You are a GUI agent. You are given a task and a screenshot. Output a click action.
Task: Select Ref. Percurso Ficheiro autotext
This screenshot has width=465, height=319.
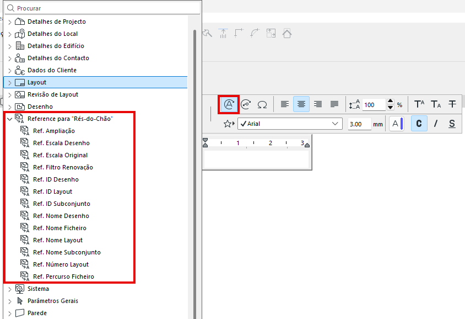[x=64, y=277]
